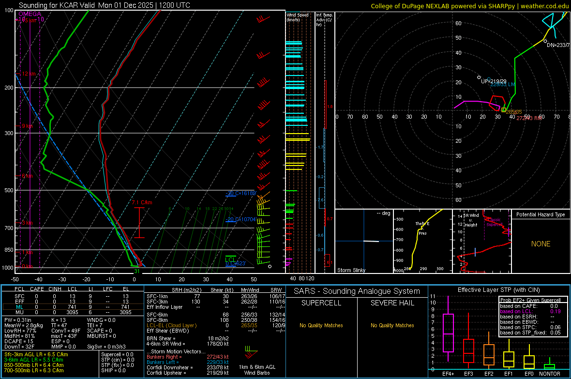Click the 500 pressure level label
This screenshot has width=571, height=379.
[x=9, y=190]
